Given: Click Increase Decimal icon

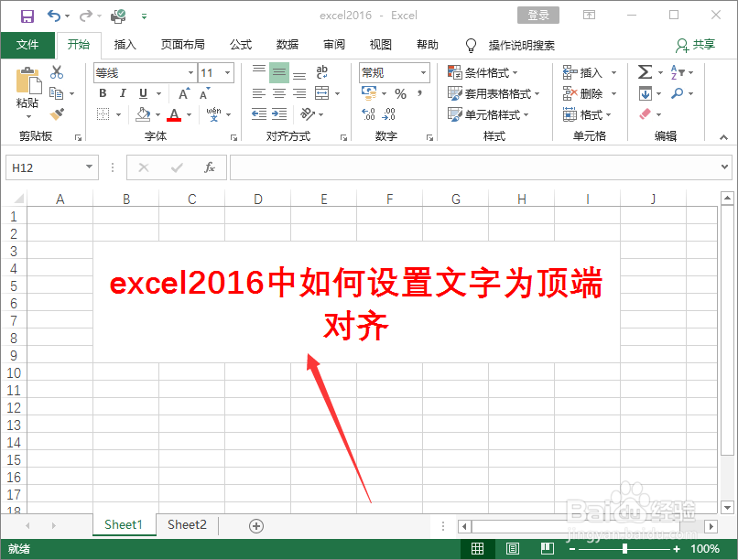Looking at the screenshot, I should (x=368, y=114).
